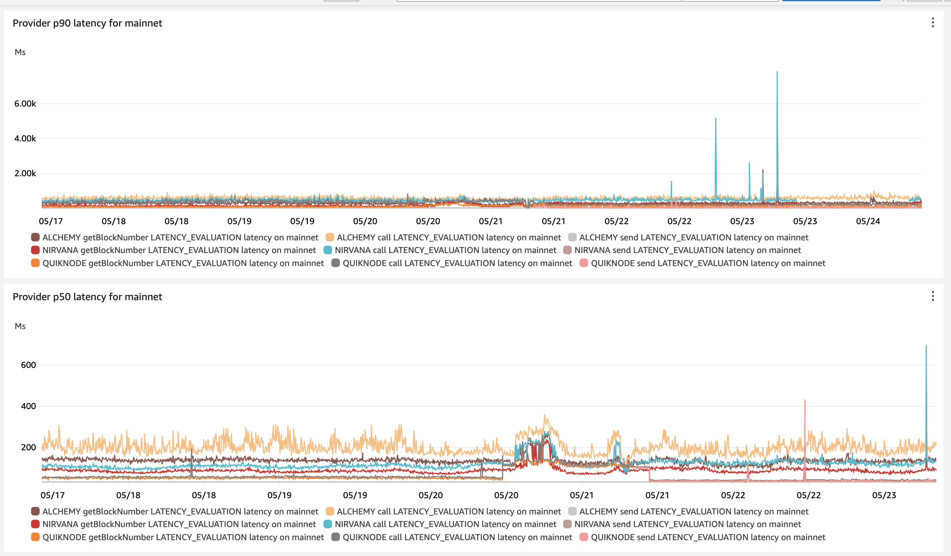
Task: Click NIRVANA send swatch in p50 legend
Action: coord(567,524)
